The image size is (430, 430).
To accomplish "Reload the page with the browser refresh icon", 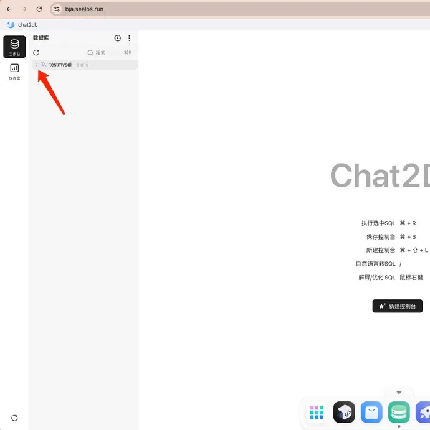I will coord(39,9).
